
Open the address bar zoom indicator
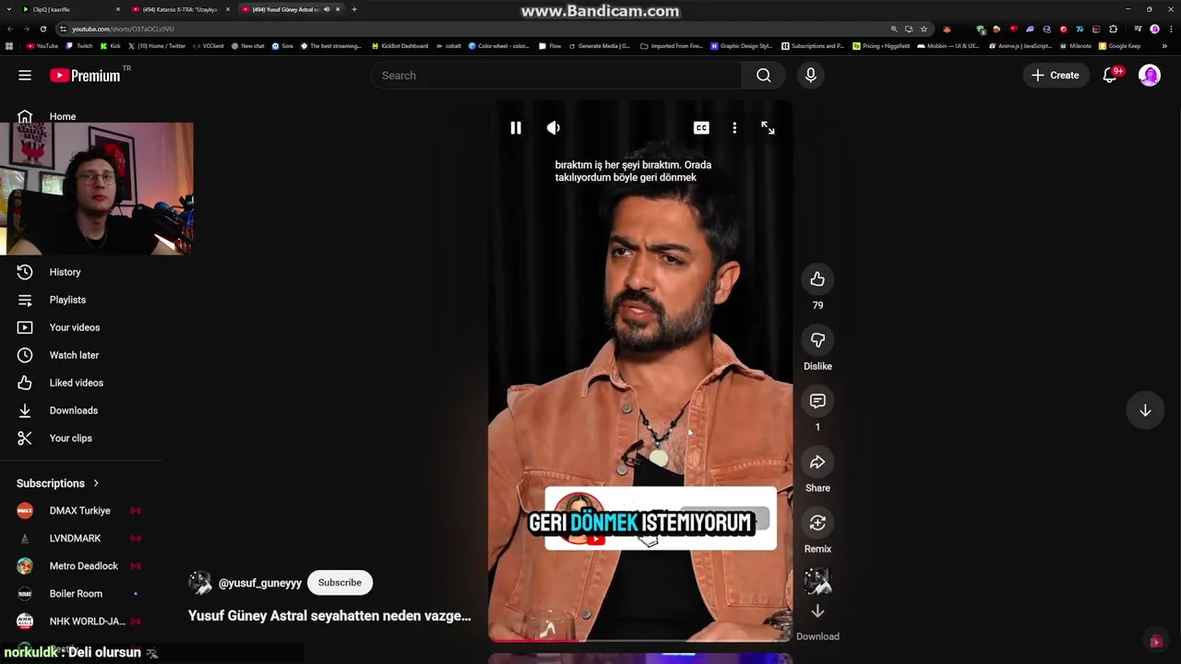[x=894, y=29]
